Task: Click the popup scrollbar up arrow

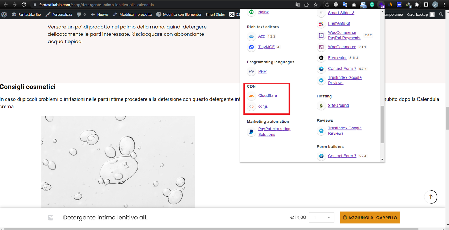Action: click(x=382, y=11)
